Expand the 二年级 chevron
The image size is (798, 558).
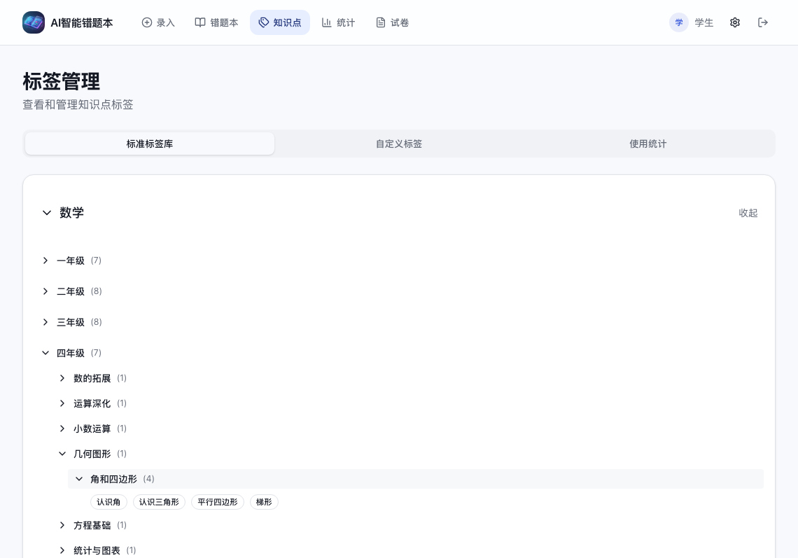pyautogui.click(x=45, y=291)
